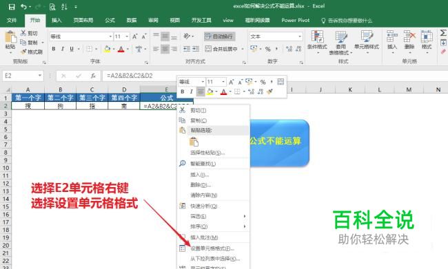This screenshot has height=269, width=448.
Task: Click the left align icon in ribbon
Action: click(x=156, y=49)
